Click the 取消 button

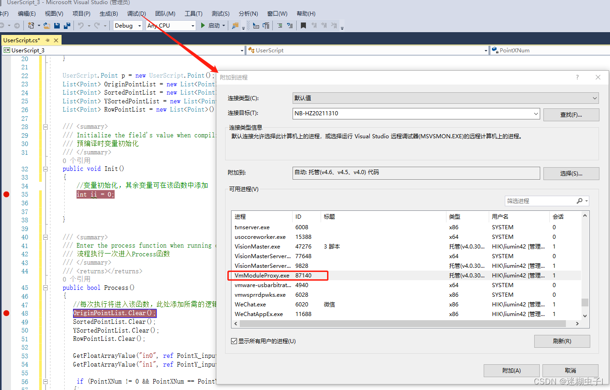[x=570, y=371]
